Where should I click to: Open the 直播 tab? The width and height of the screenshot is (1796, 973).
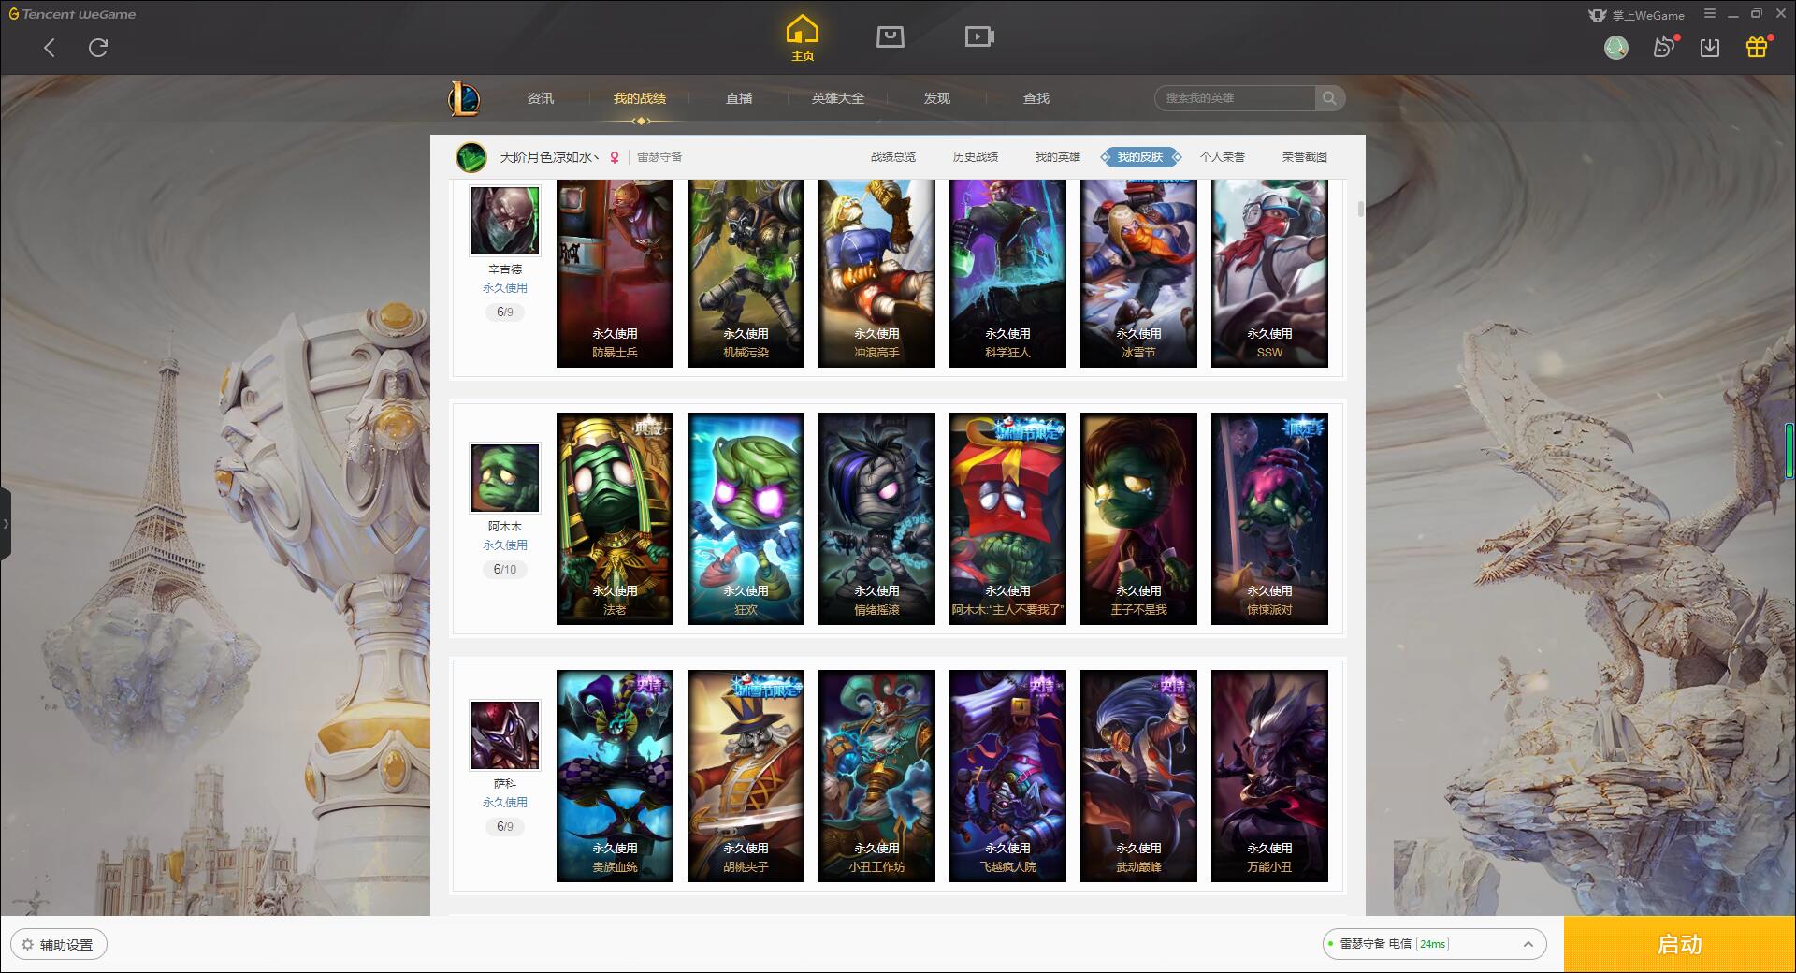click(x=739, y=98)
